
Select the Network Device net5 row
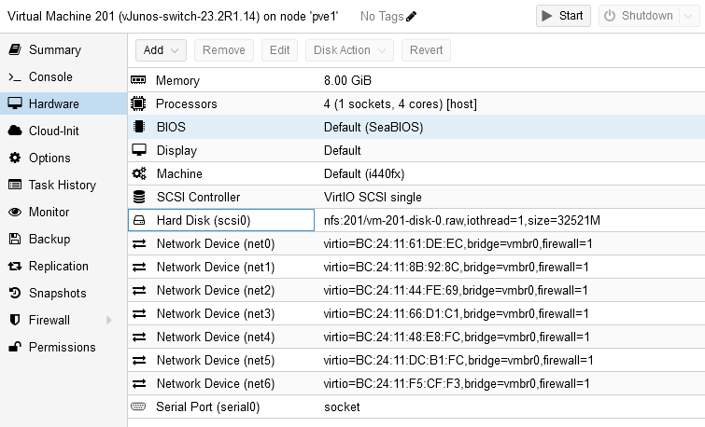click(x=416, y=360)
